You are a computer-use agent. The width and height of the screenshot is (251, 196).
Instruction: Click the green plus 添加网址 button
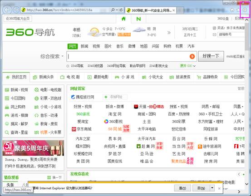[x=115, y=97]
